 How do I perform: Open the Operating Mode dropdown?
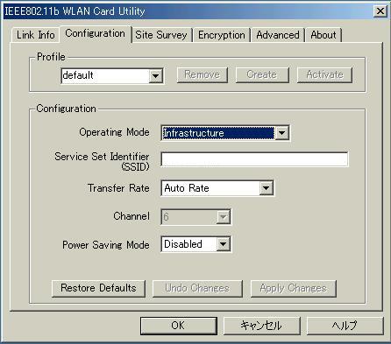225,133
